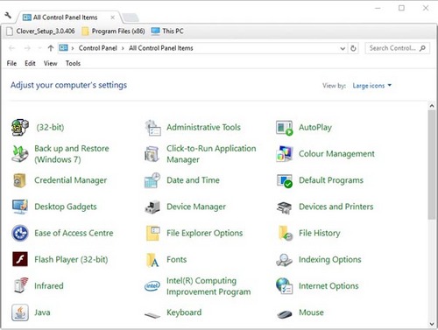Open the Default Programs icon
The image size is (438, 330).
point(285,180)
